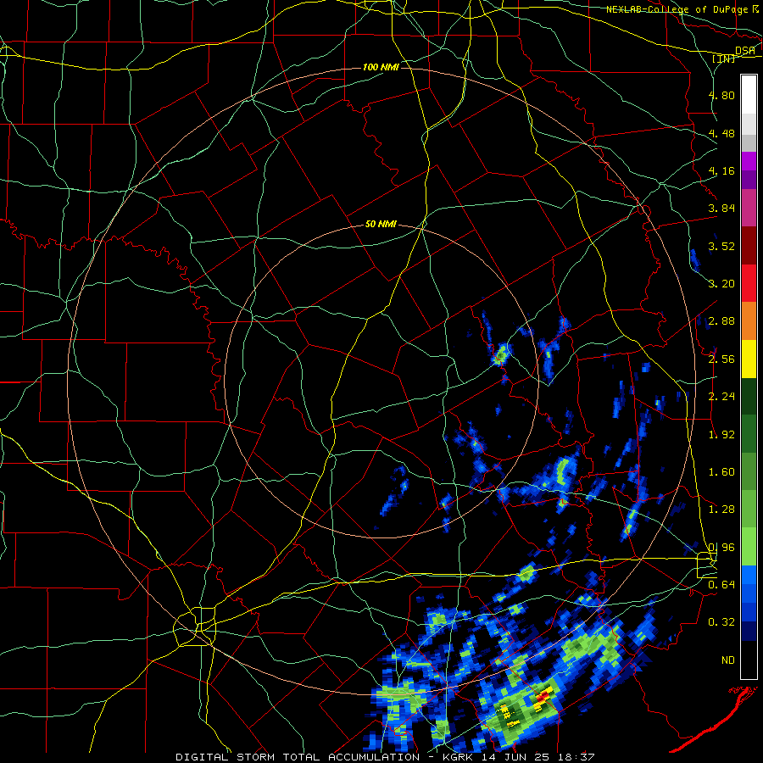Click the 2.56 legend value

721,359
